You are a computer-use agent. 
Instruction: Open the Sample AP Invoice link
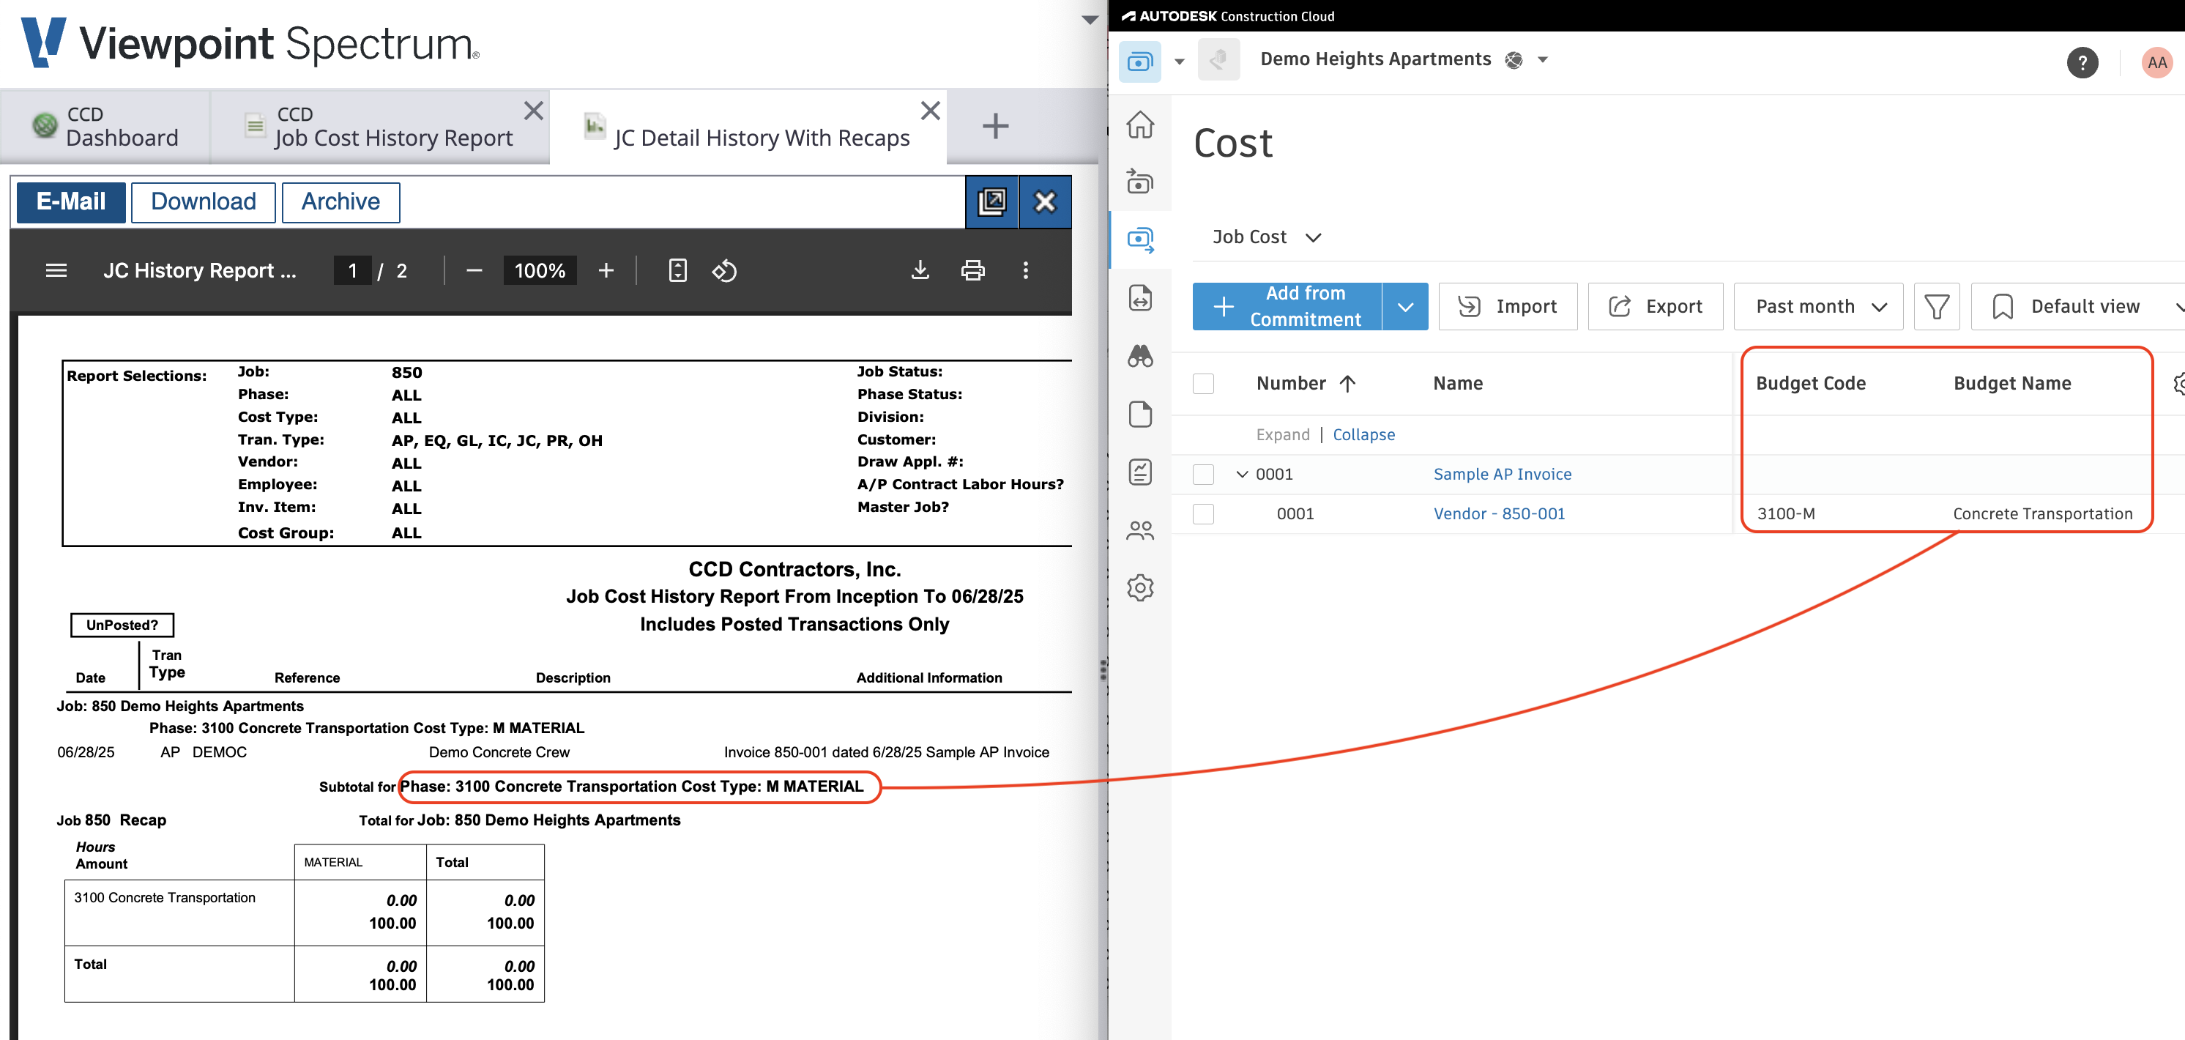coord(1503,474)
